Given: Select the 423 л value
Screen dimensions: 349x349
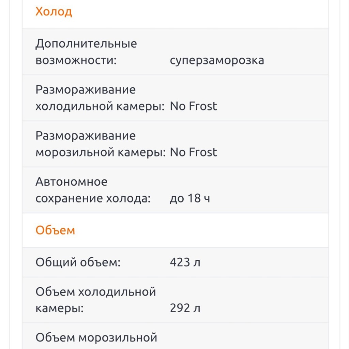Looking at the screenshot, I should coord(185,262).
